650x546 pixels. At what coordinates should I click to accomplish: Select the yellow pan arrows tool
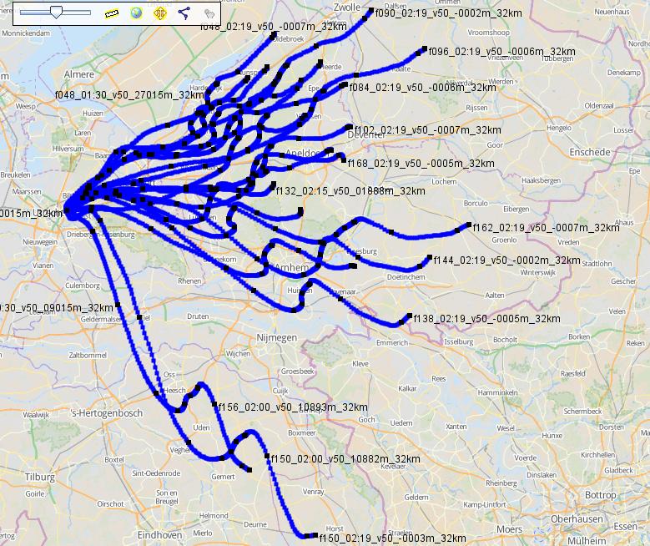159,13
